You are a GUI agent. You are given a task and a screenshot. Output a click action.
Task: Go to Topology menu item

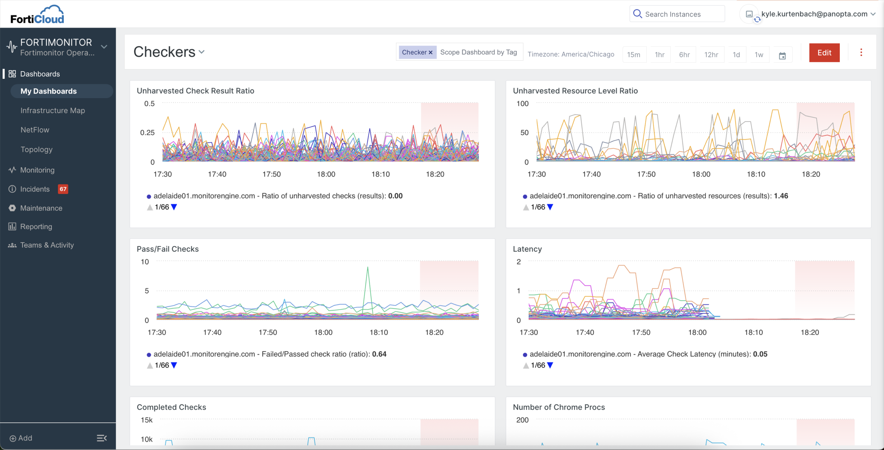pos(36,150)
